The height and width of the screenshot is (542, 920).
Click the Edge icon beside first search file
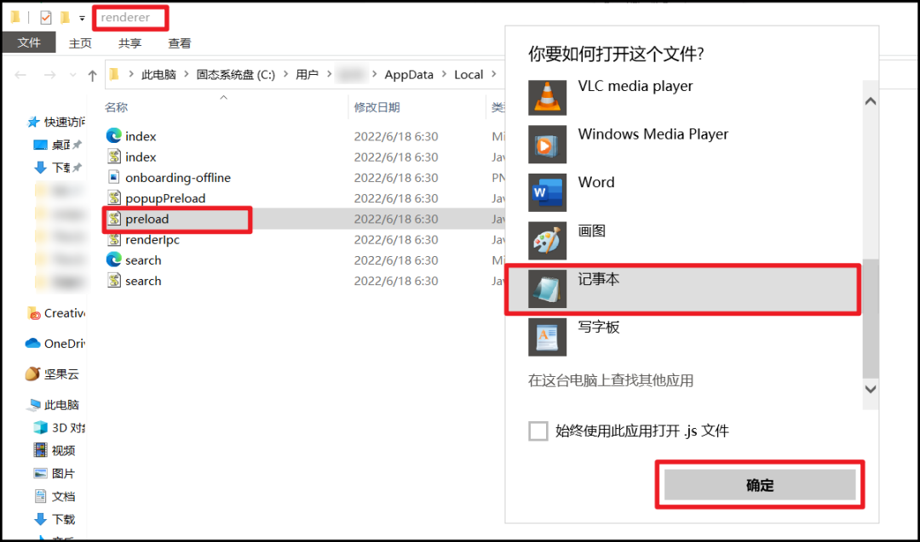(114, 260)
